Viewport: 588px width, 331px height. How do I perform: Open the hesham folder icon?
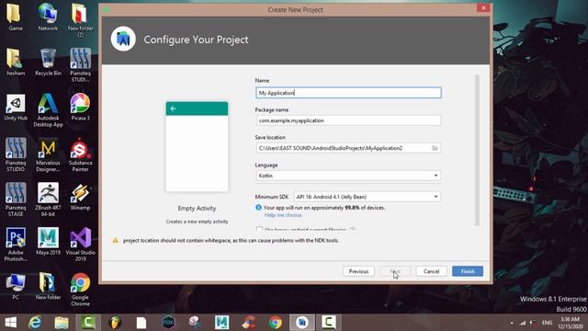16,62
